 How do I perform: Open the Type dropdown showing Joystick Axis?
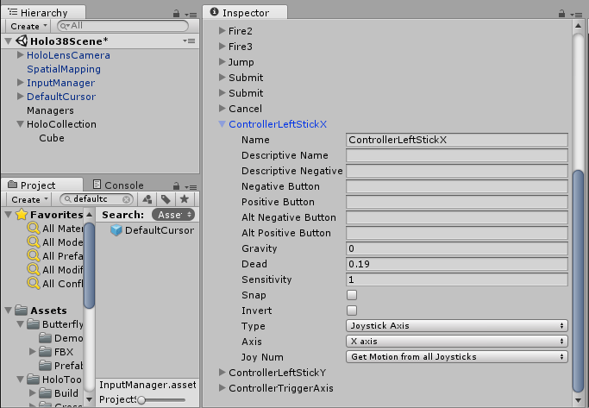pyautogui.click(x=456, y=326)
